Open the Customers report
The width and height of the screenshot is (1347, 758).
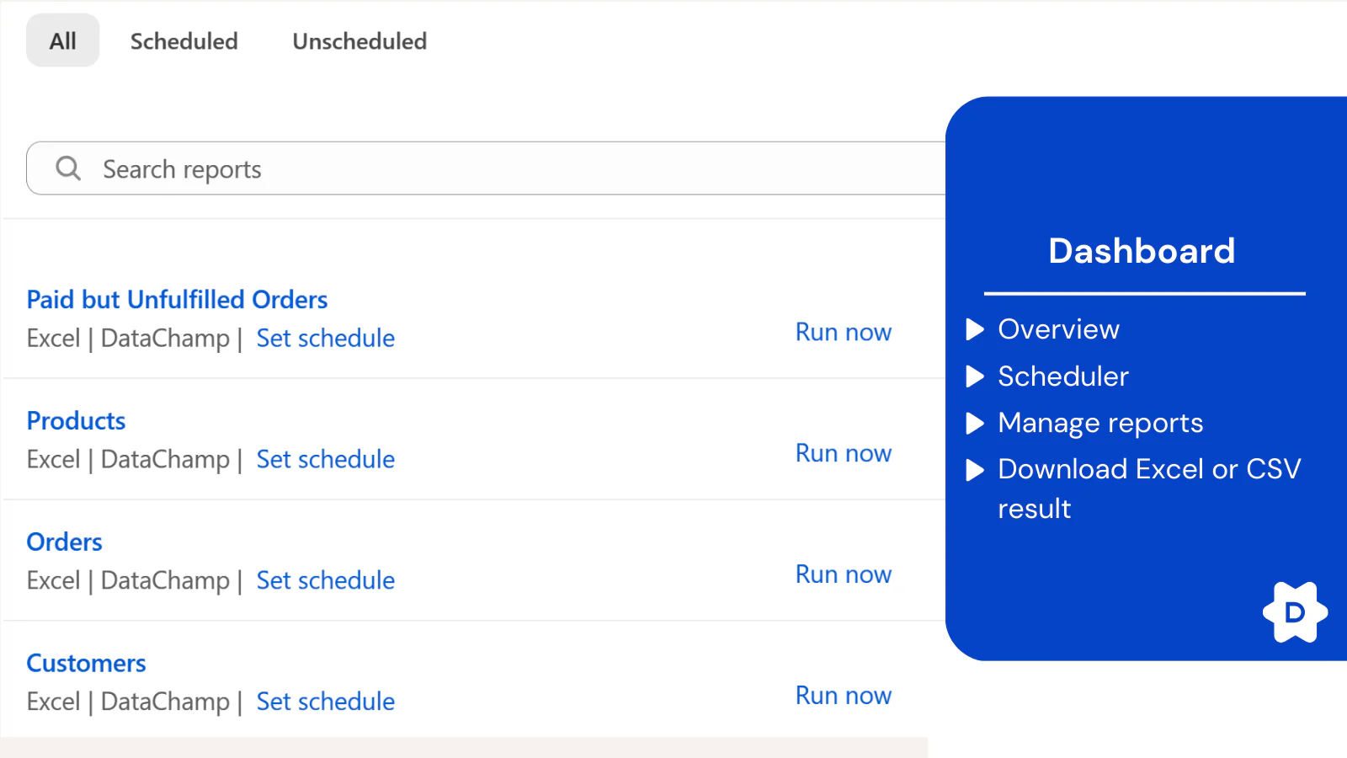click(86, 664)
